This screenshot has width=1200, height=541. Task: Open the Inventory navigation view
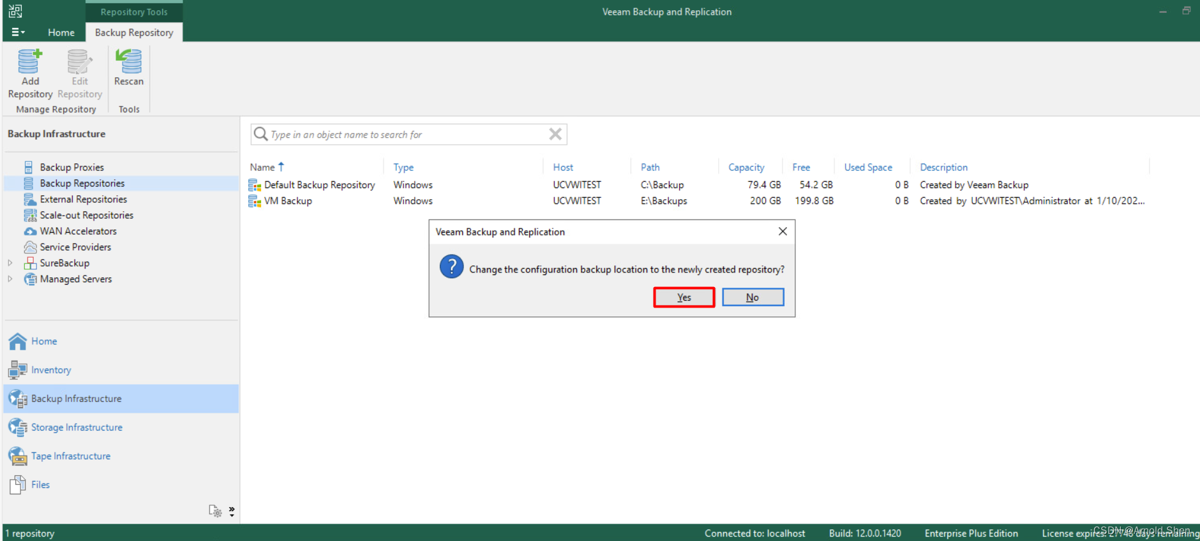pyautogui.click(x=121, y=370)
